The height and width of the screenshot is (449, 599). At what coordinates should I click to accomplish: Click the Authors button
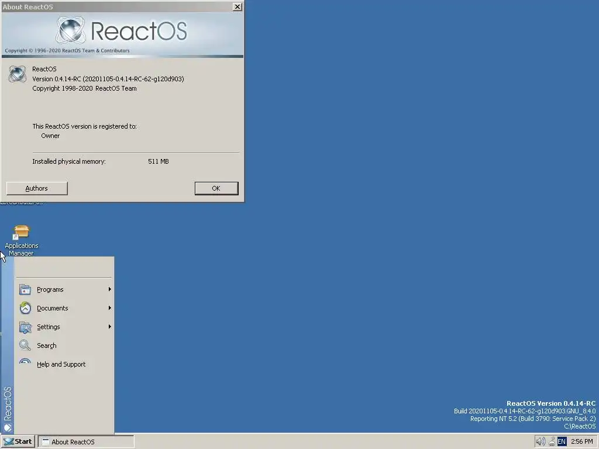point(37,188)
